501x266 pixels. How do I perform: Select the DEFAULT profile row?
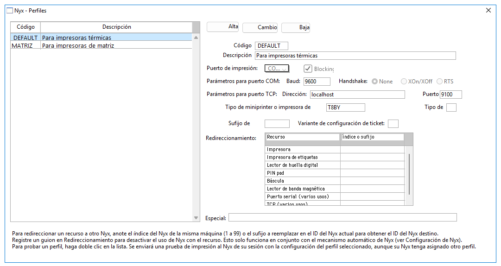(x=101, y=38)
